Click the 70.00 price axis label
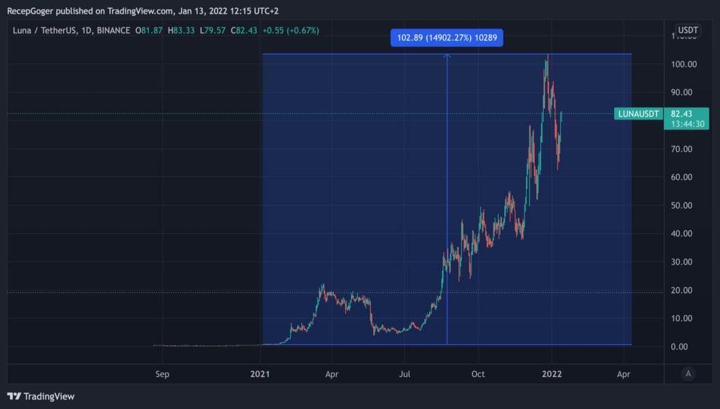The height and width of the screenshot is (409, 720). pyautogui.click(x=682, y=149)
